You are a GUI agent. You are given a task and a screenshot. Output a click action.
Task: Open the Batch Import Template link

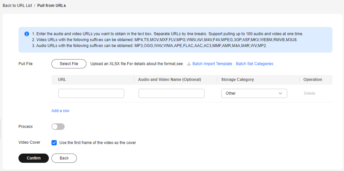point(212,64)
